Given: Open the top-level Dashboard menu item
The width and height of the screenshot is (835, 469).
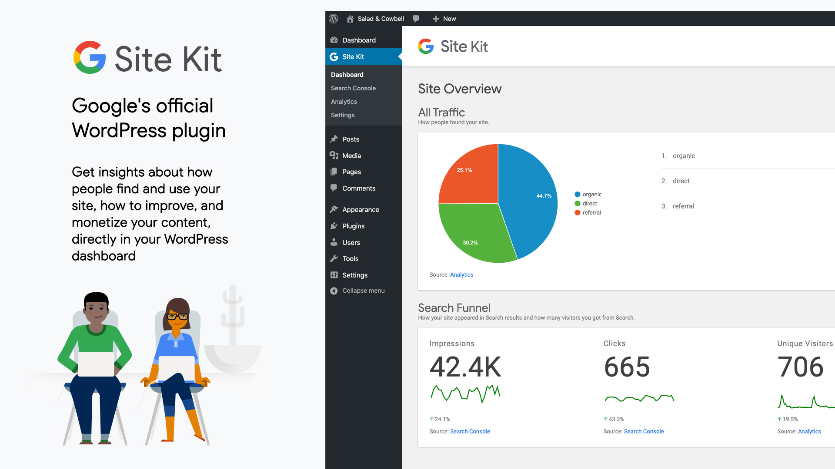Looking at the screenshot, I should [x=364, y=40].
